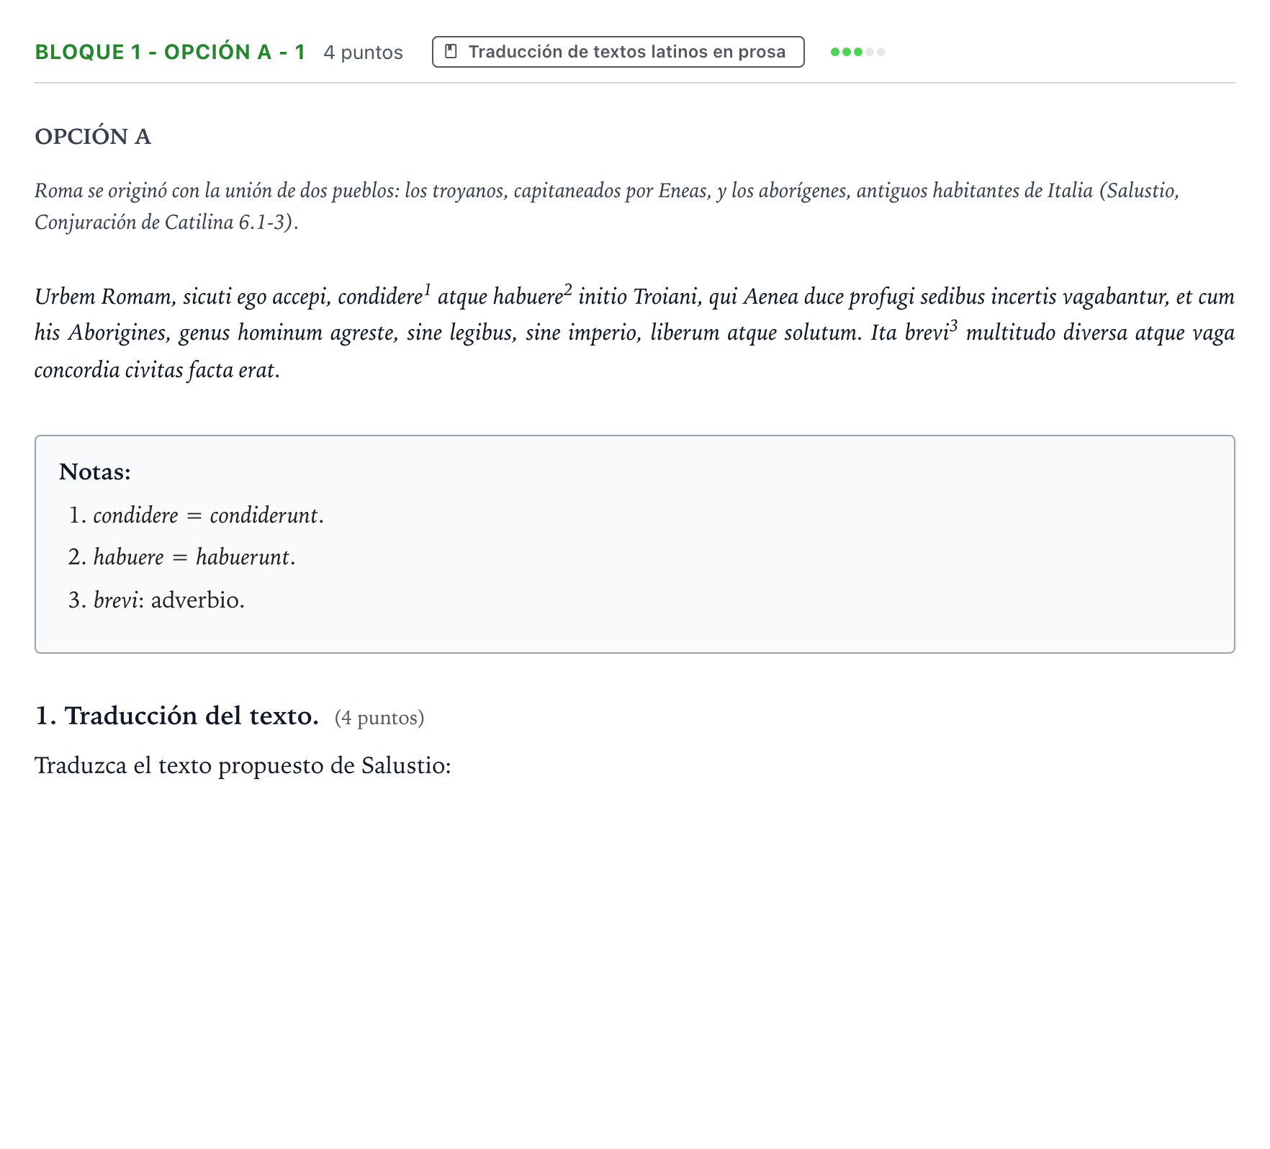Select note 'brevi: adverbio.'

click(x=169, y=600)
